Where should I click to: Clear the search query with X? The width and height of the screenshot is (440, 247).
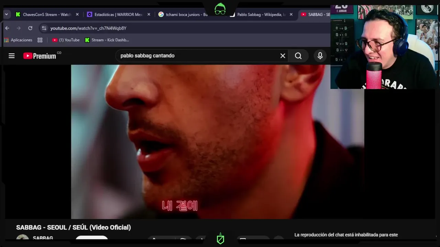[283, 56]
